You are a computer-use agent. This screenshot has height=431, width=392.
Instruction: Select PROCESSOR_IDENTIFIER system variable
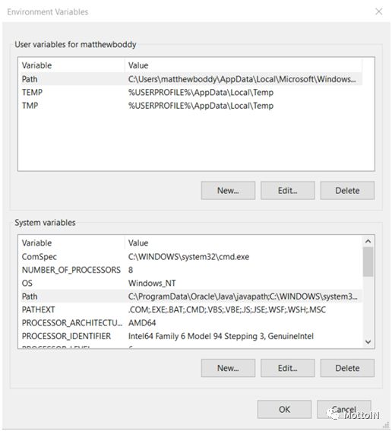(191, 336)
